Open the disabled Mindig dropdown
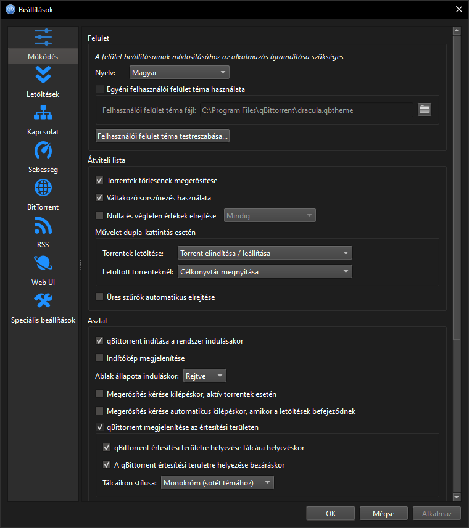This screenshot has height=528, width=469. click(270, 215)
